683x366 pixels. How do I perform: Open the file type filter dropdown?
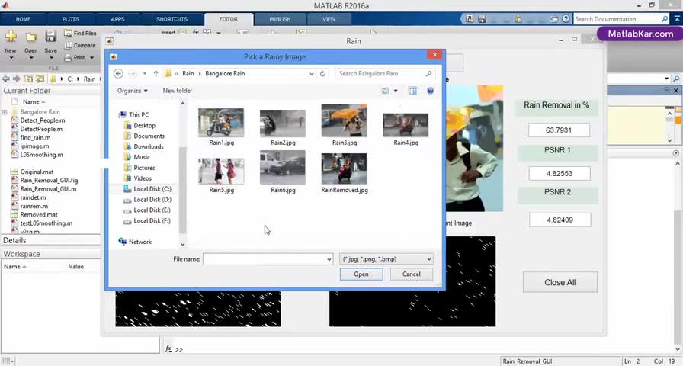pos(386,259)
